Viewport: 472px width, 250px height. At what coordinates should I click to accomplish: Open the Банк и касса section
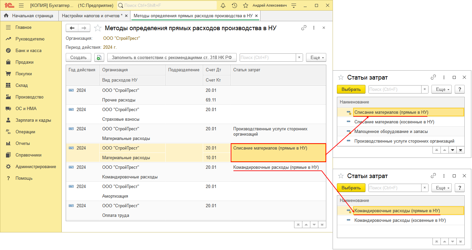[x=29, y=50]
